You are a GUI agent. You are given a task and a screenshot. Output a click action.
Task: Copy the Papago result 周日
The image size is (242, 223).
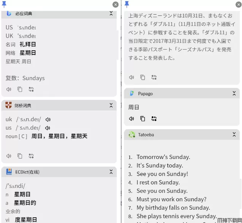click(x=142, y=119)
